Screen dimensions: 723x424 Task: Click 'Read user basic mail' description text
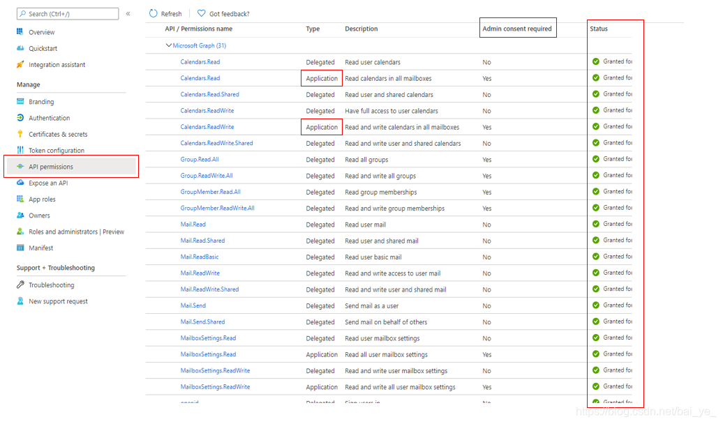point(373,257)
